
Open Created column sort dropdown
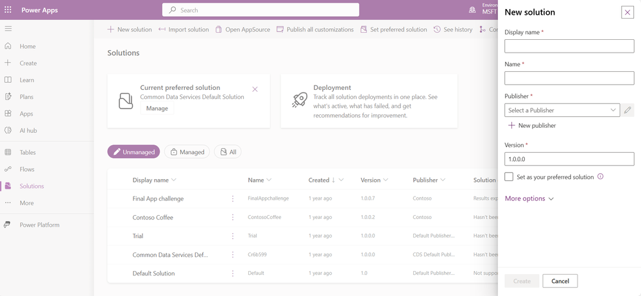[341, 180]
